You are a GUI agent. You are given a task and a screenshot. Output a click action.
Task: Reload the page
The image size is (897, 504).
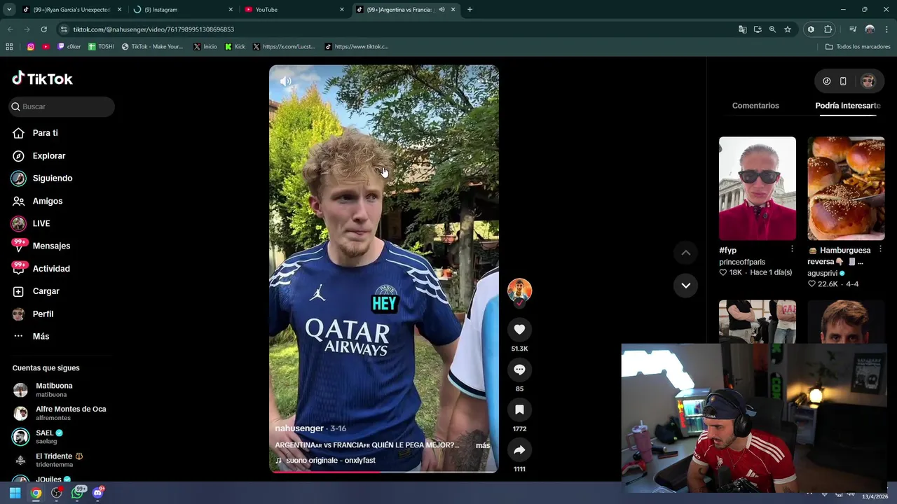[x=43, y=29]
